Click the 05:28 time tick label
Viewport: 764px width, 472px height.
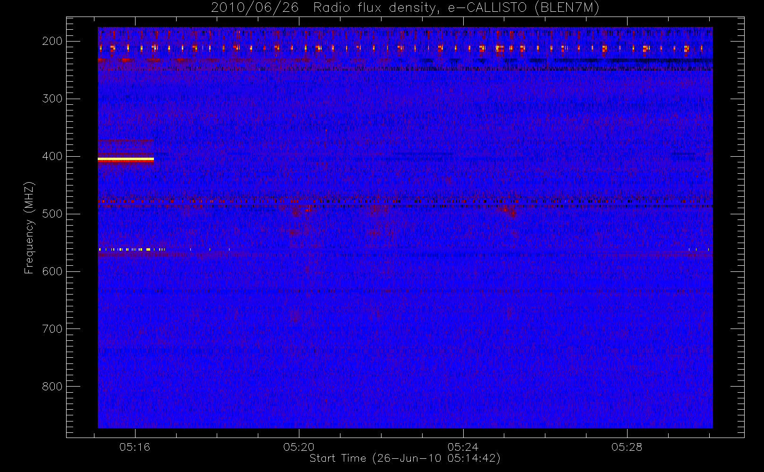[627, 447]
